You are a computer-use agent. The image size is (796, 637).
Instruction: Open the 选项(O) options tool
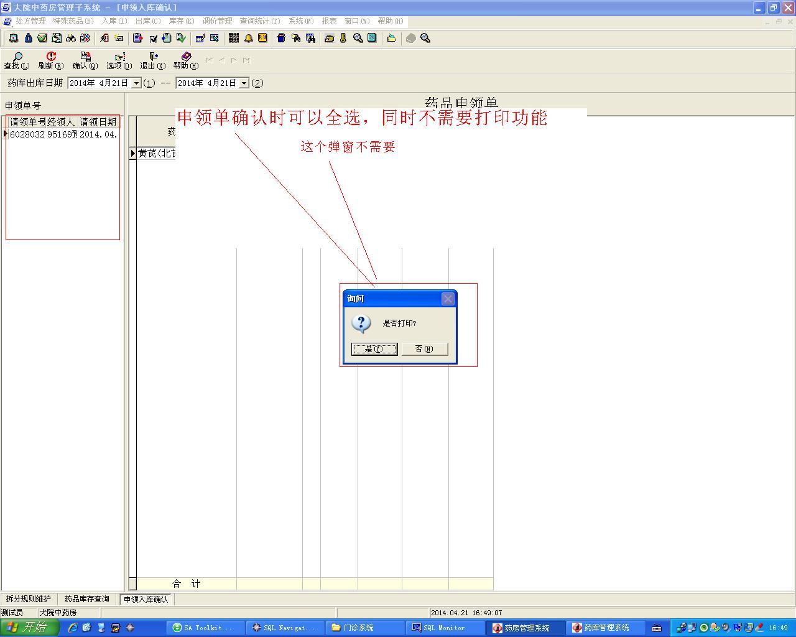click(x=119, y=60)
